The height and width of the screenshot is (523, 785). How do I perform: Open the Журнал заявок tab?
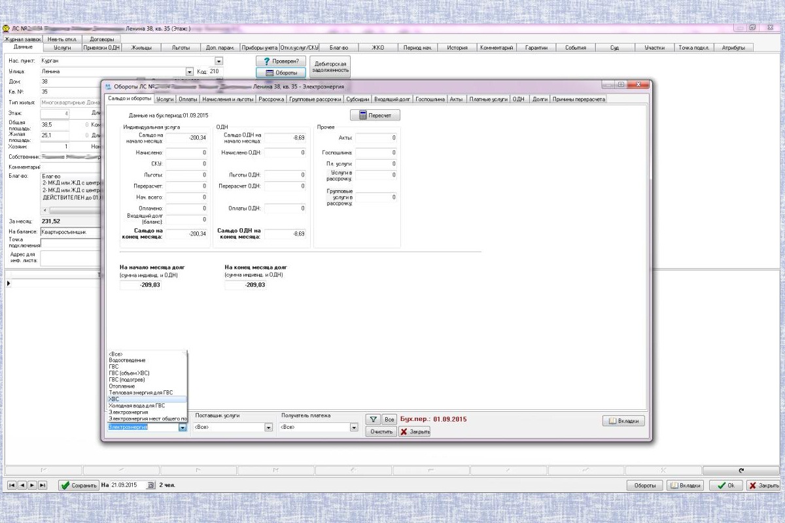(x=23, y=39)
